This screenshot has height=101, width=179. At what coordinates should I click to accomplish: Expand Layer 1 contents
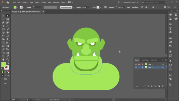(x=143, y=67)
